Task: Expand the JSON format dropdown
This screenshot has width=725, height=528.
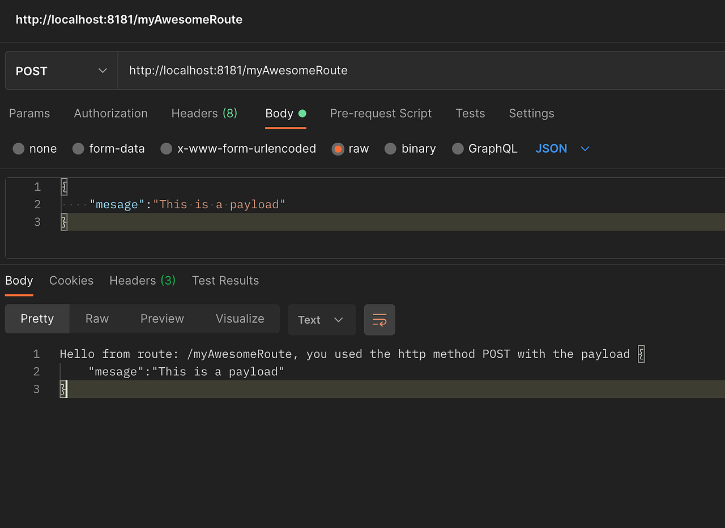Action: pos(562,149)
